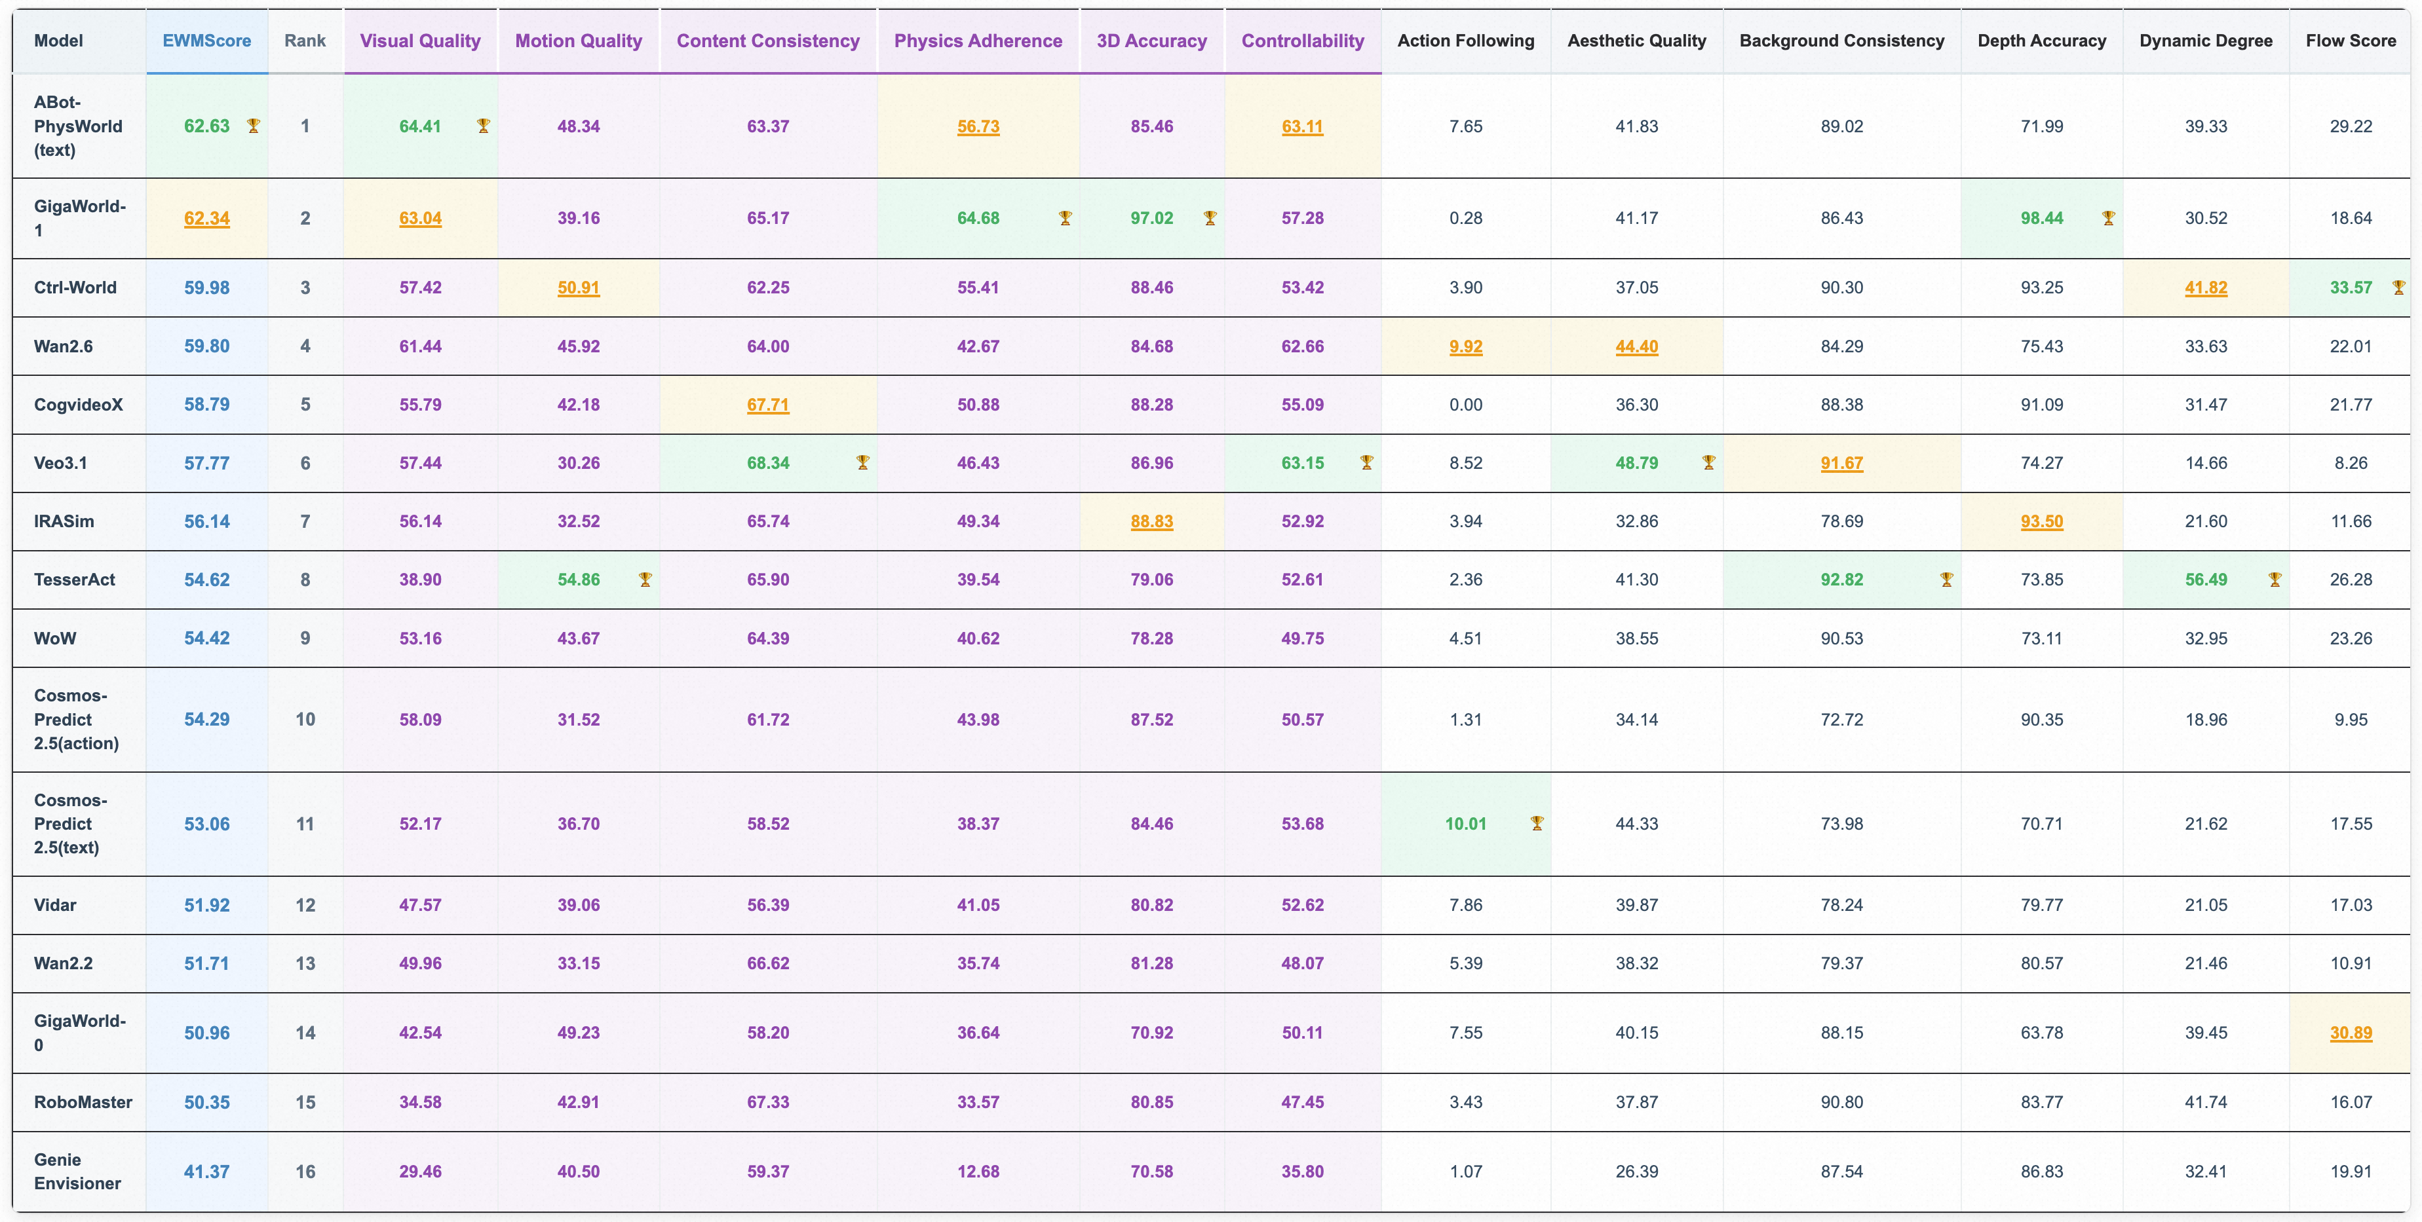The width and height of the screenshot is (2422, 1222).
Task: Select the trophy beside Physics Adherence 64.68
Action: [1066, 218]
